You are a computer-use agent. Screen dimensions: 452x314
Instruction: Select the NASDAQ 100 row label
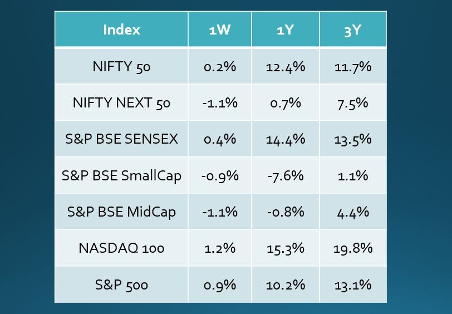coord(121,248)
